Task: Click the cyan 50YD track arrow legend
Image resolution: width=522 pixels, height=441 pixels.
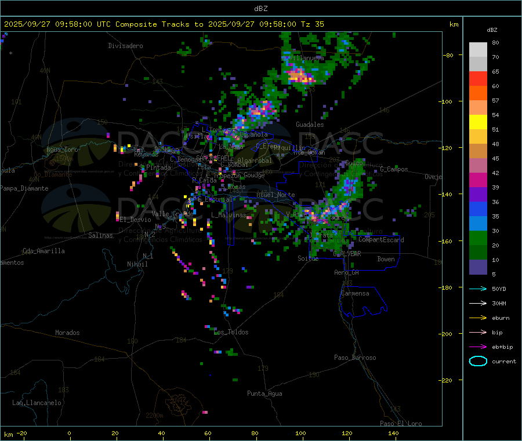Action: click(478, 289)
